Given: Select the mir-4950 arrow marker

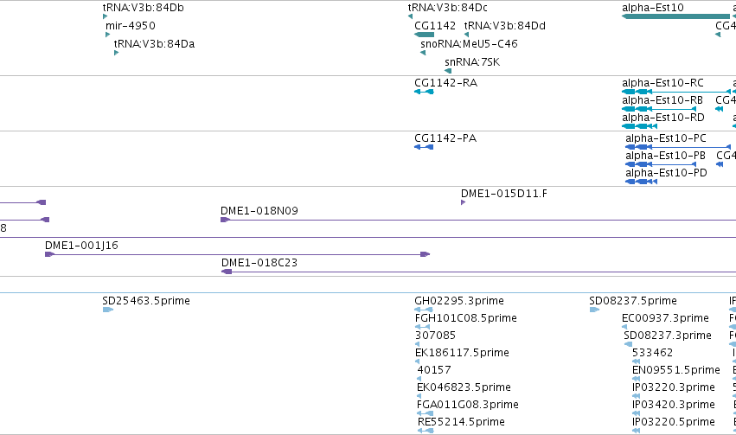Looking at the screenshot, I should pyautogui.click(x=107, y=35).
